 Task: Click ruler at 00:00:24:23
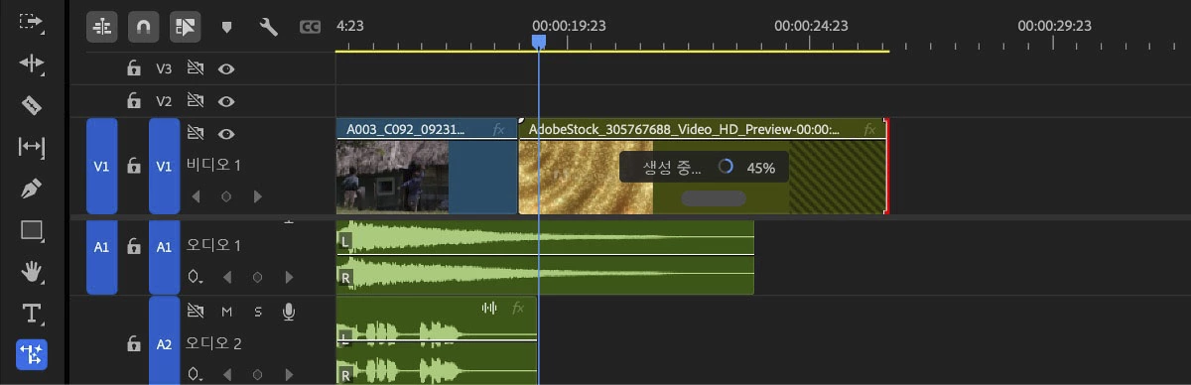(x=811, y=26)
